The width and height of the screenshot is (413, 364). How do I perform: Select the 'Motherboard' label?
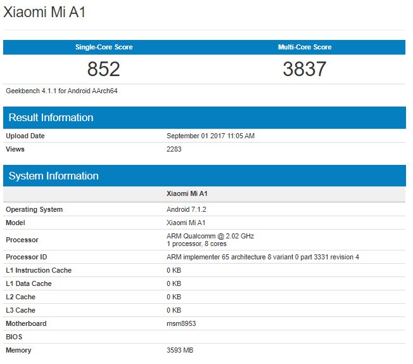(x=26, y=323)
